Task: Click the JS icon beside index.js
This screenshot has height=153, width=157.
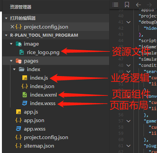Action: pos(25,78)
